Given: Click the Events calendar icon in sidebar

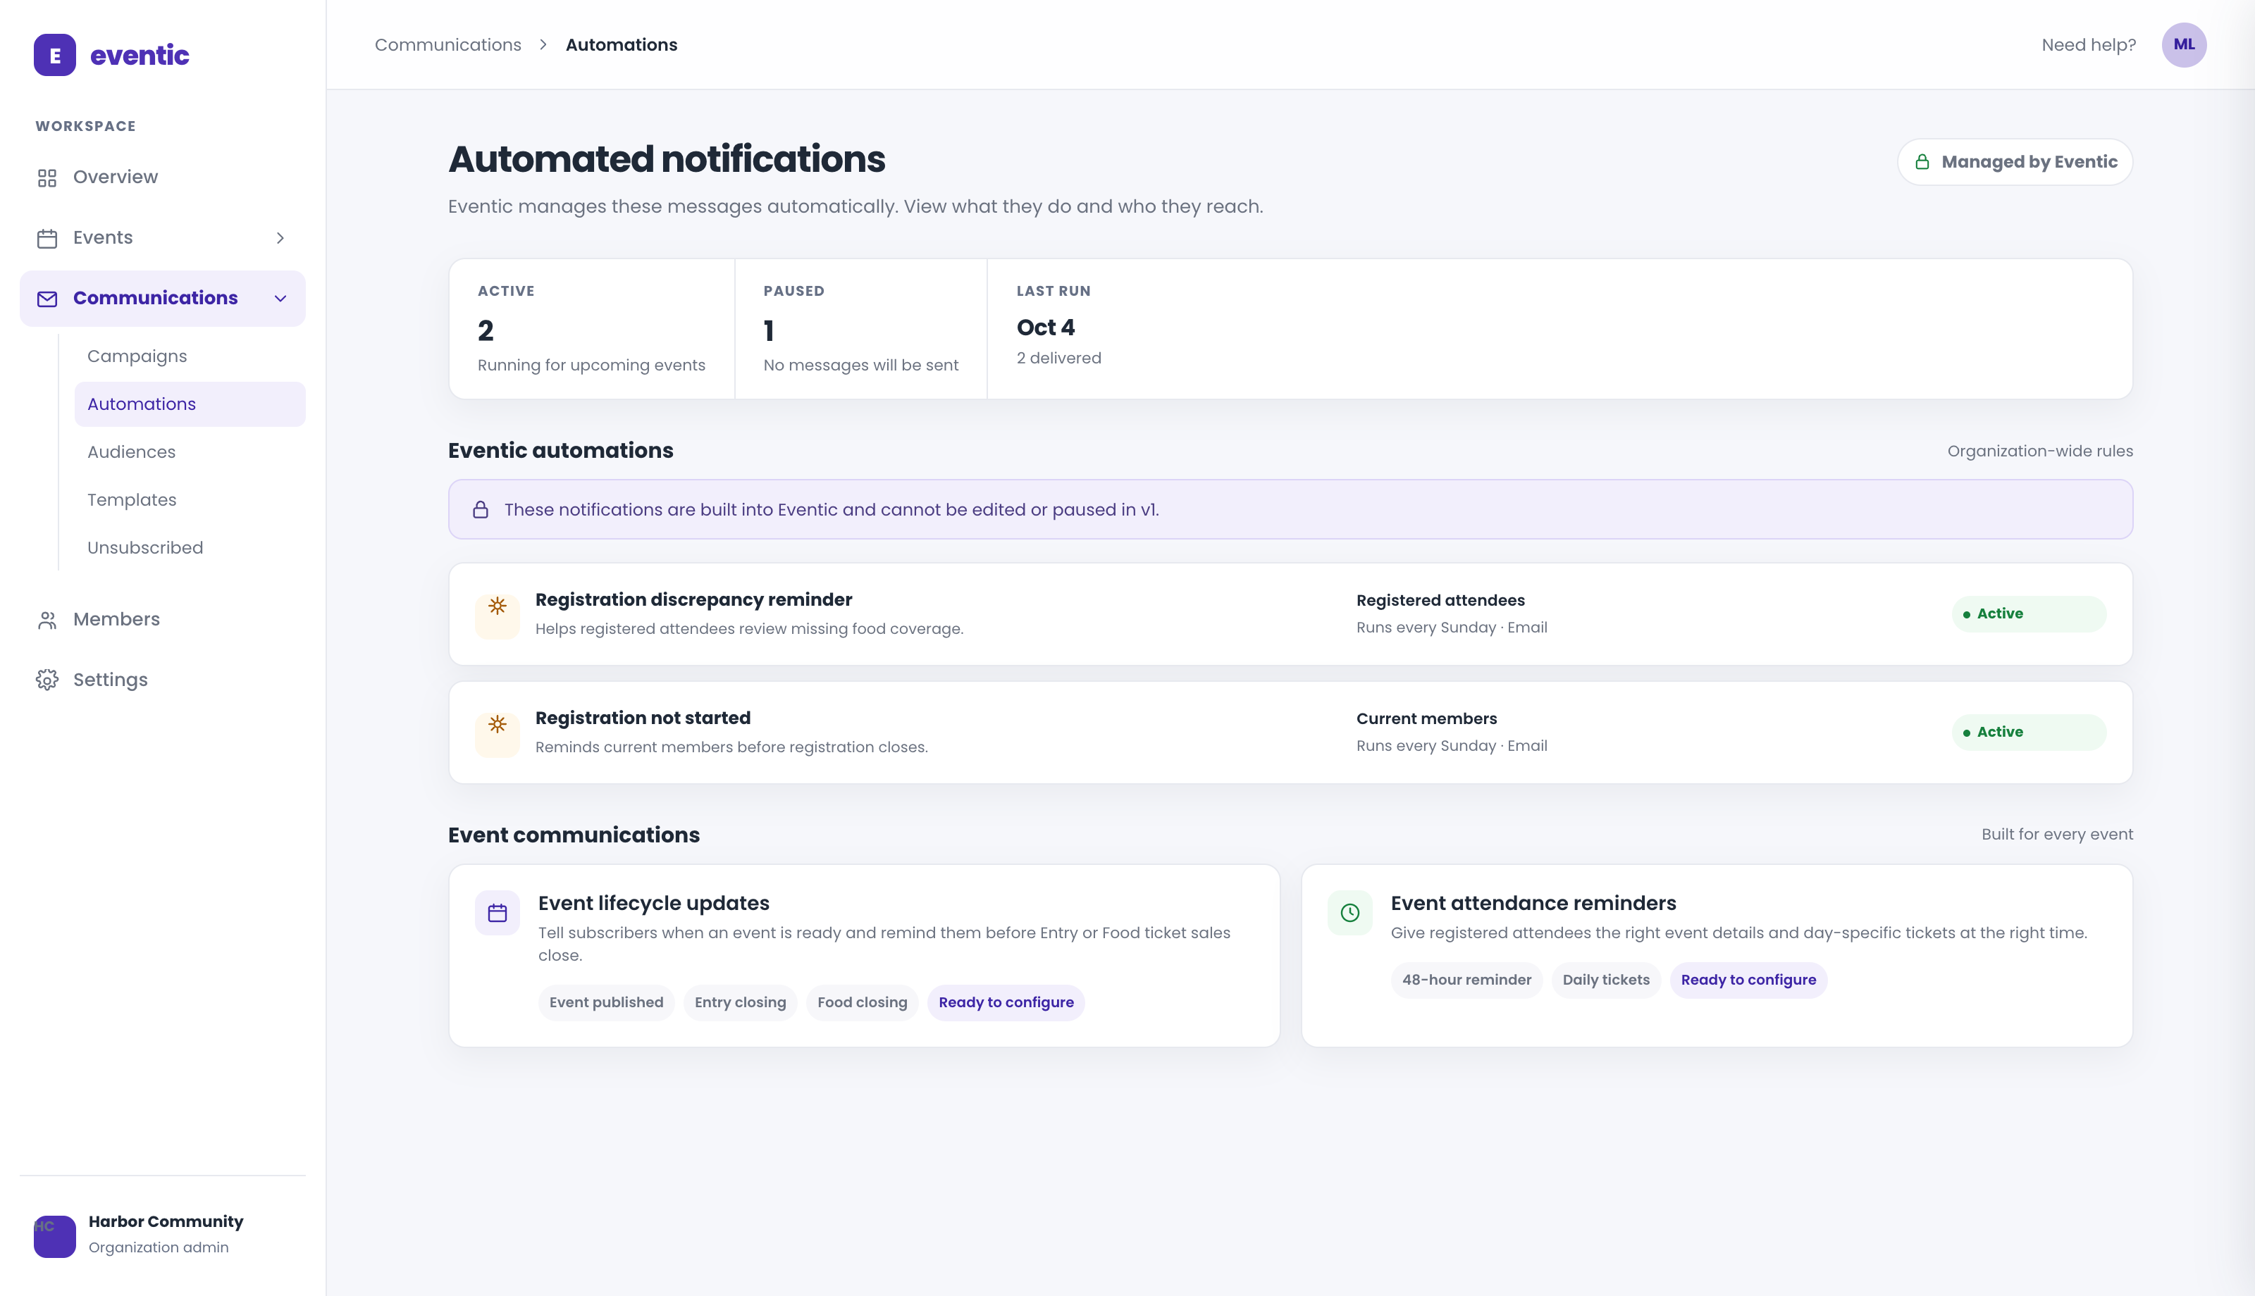Looking at the screenshot, I should pos(47,239).
